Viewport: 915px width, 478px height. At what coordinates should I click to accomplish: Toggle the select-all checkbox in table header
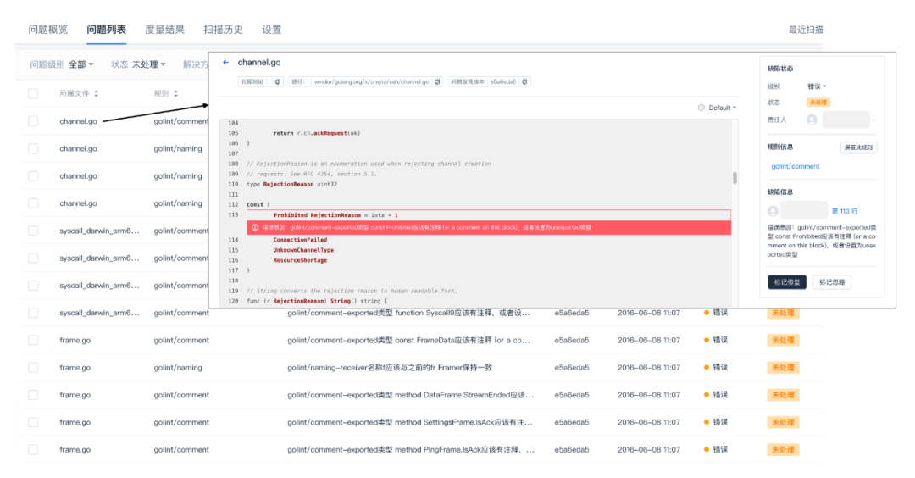pyautogui.click(x=33, y=93)
